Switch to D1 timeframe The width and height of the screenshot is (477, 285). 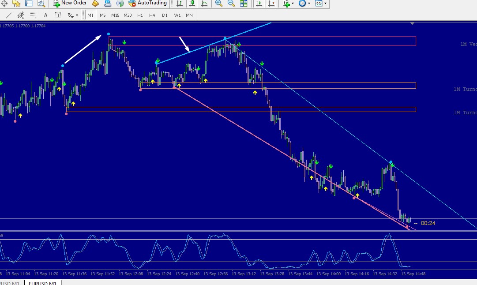click(165, 15)
